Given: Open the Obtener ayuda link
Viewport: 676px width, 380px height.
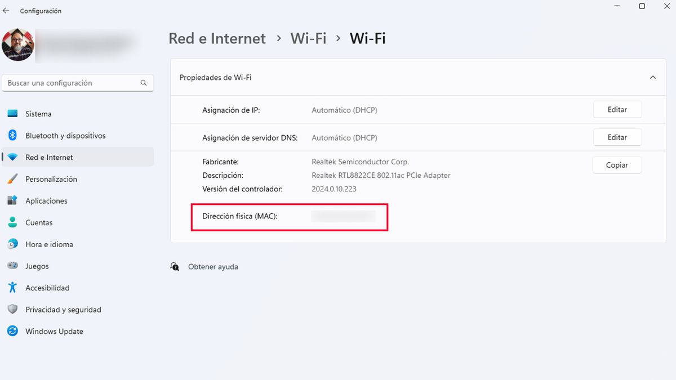Looking at the screenshot, I should point(214,266).
